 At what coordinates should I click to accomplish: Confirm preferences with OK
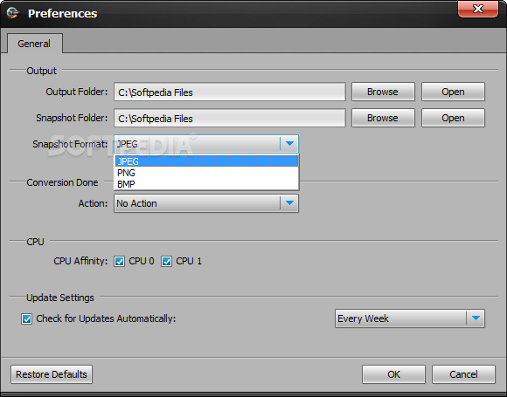[393, 374]
